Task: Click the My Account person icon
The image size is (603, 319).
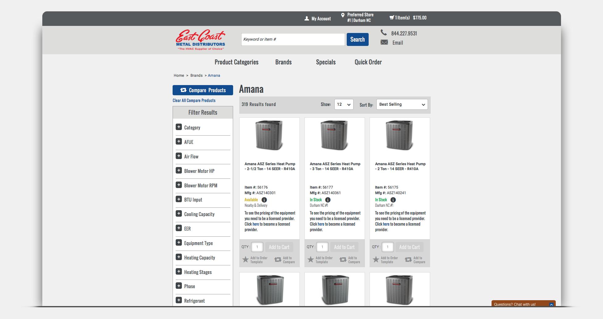Action: click(307, 18)
